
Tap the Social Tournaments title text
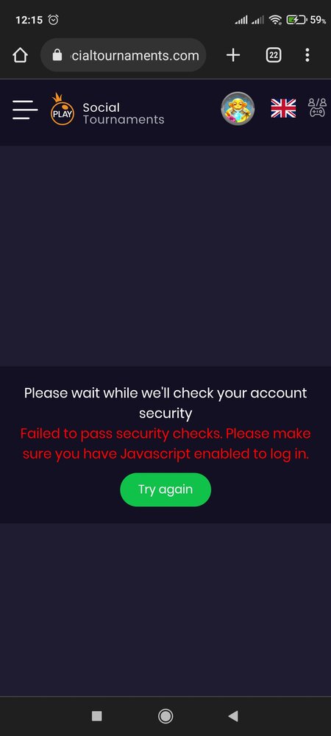[x=124, y=113]
